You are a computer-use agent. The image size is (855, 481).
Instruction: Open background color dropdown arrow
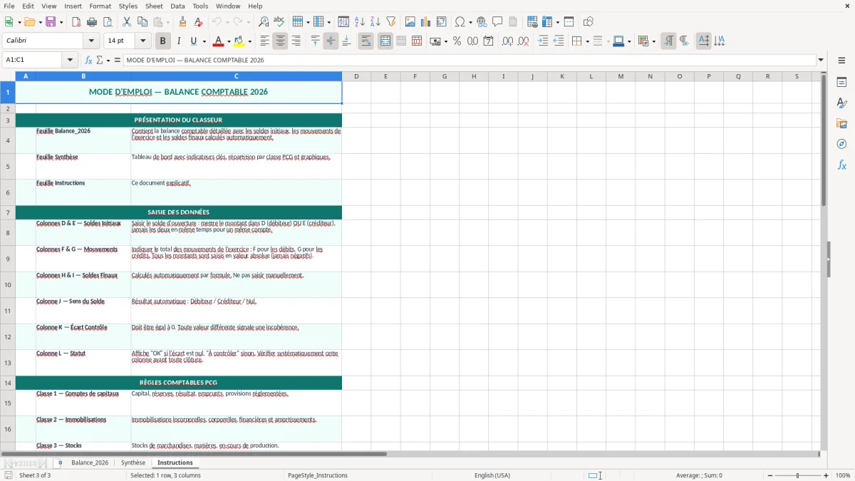249,41
